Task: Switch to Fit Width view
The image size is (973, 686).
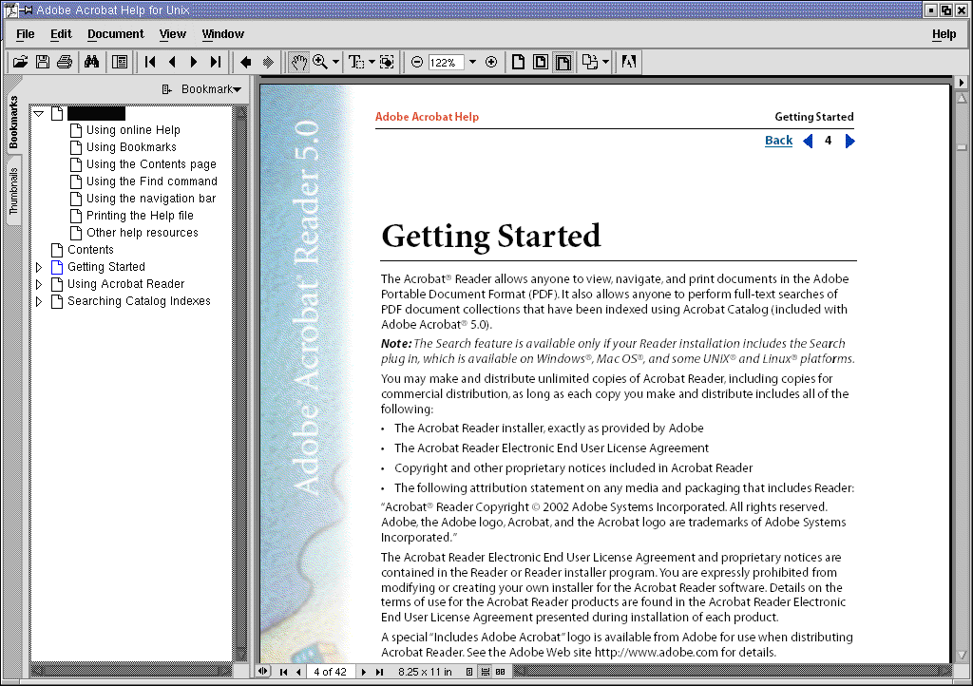Action: [x=563, y=62]
